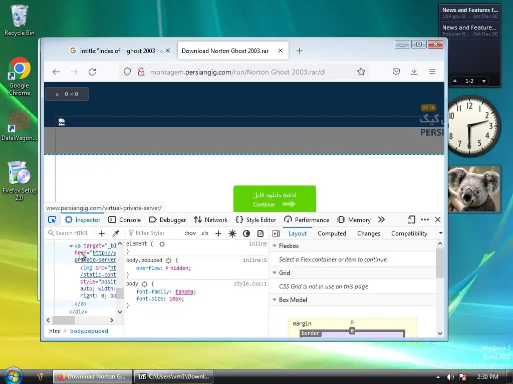Click the green Continue download button
Image resolution: width=513 pixels, height=384 pixels.
275,199
